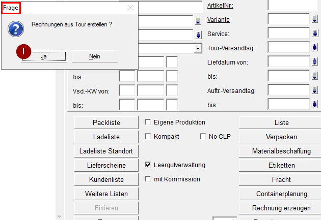
Task: Enable the Eigene Produktion checkbox
Action: [148, 122]
